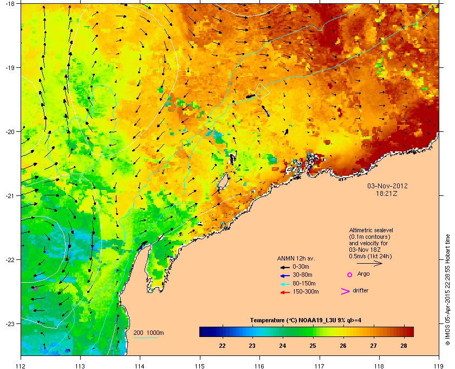Click the '(0.1m contours)' text
The image size is (455, 369).
369,237
